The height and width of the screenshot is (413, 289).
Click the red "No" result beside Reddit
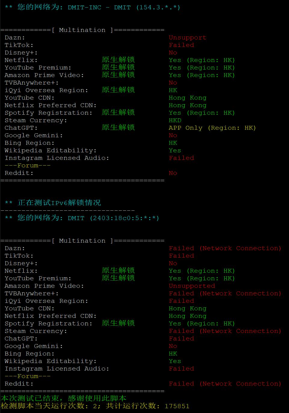(x=173, y=173)
